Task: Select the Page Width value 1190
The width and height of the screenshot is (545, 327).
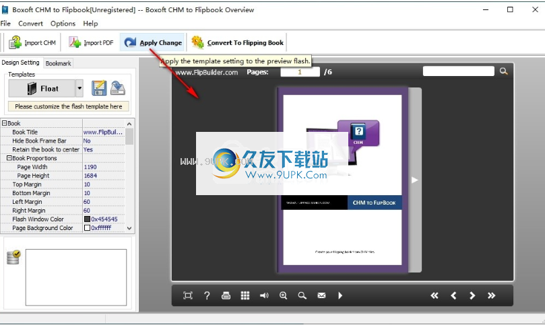Action: pos(103,167)
